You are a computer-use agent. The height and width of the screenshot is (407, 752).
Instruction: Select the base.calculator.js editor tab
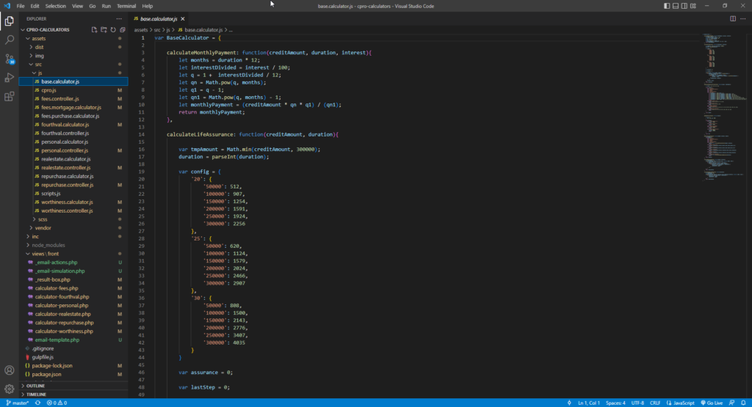coord(159,18)
